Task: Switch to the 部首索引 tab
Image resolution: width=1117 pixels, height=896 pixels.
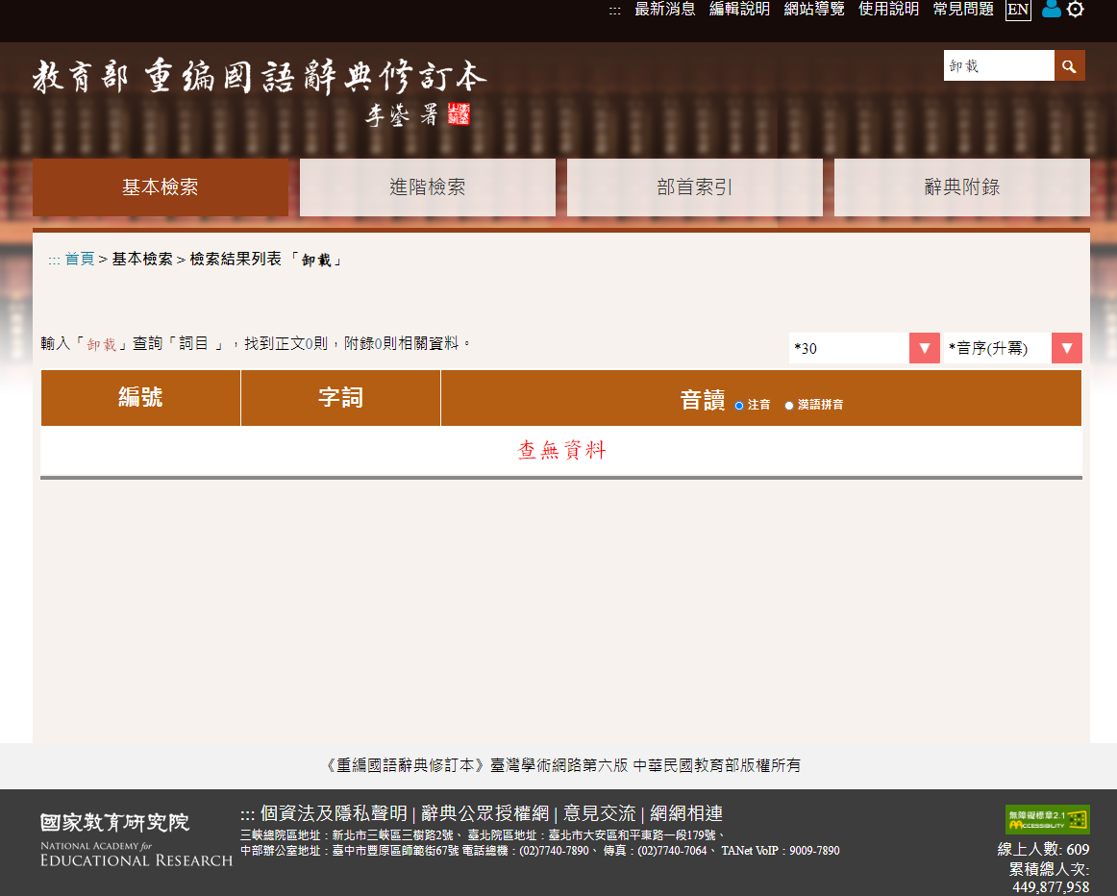Action: coord(695,187)
